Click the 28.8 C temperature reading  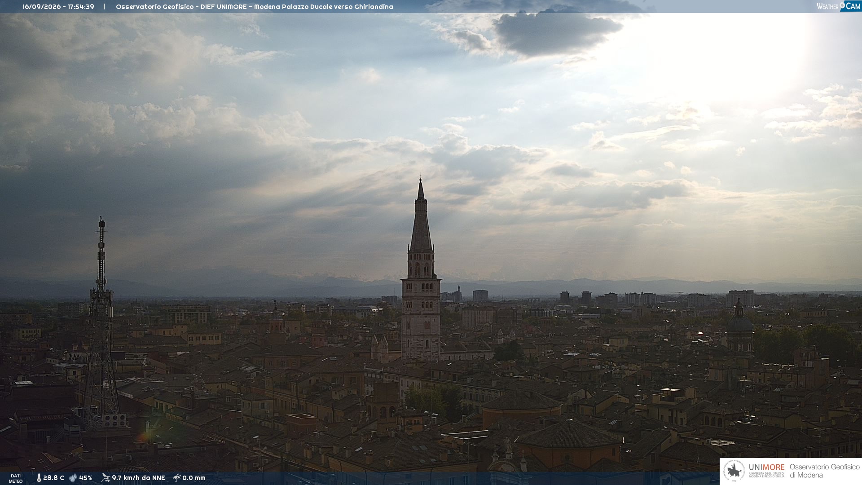tap(53, 478)
